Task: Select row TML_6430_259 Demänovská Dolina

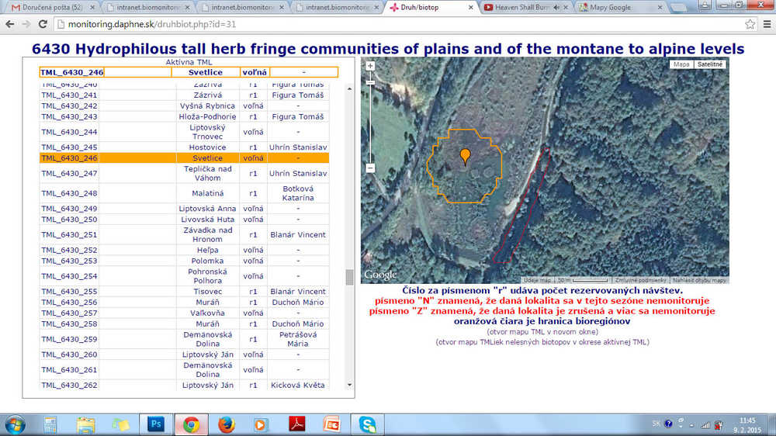Action: 184,340
